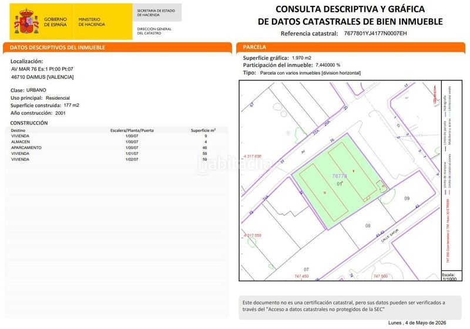Screen dimensions: 470x329
Task: Click the '1/01/07' cell
Action: [132, 154]
